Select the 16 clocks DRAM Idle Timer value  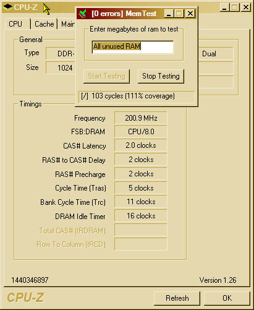tap(141, 216)
